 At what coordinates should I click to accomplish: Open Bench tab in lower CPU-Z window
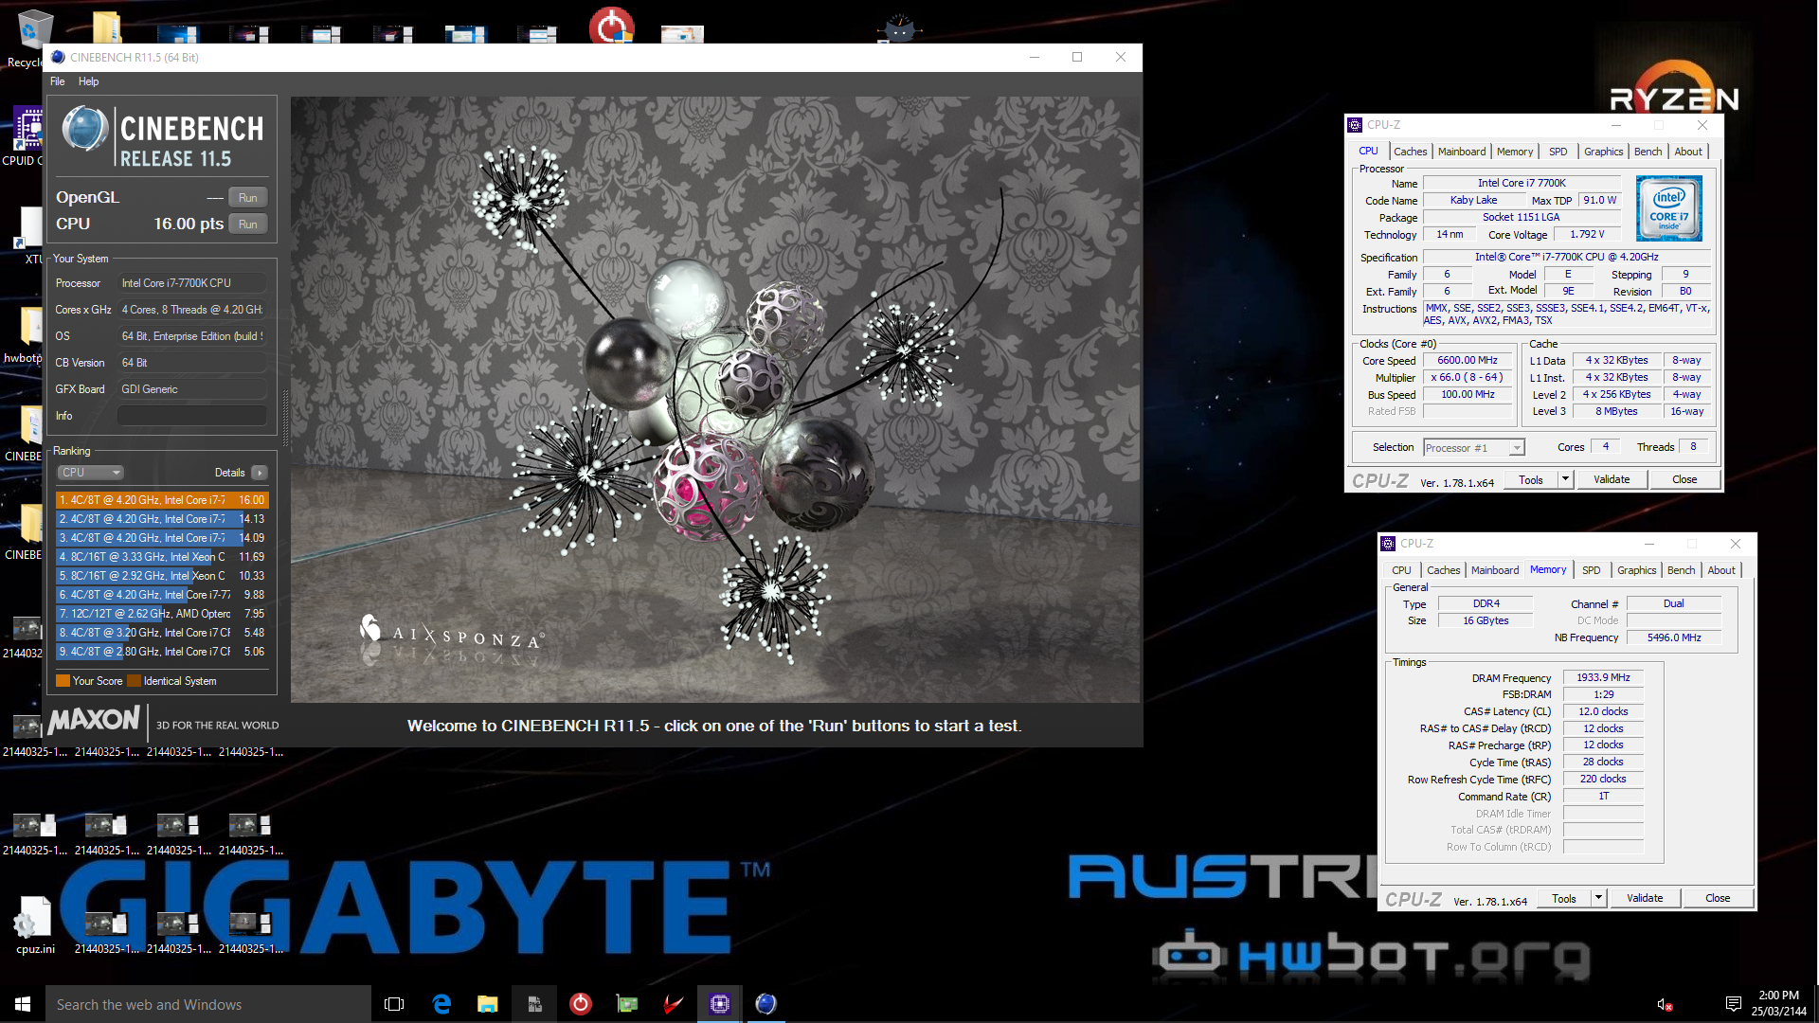click(1681, 570)
